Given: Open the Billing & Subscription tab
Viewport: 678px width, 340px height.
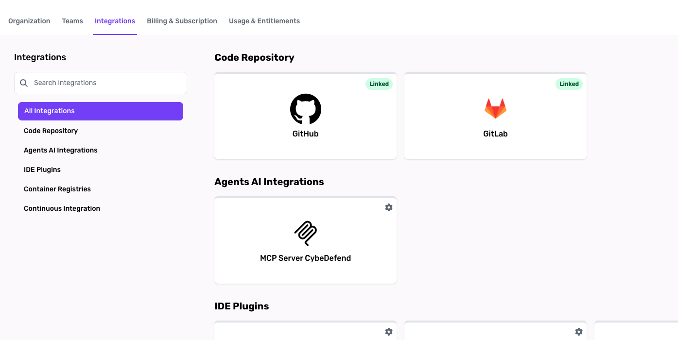Looking at the screenshot, I should click(x=182, y=21).
